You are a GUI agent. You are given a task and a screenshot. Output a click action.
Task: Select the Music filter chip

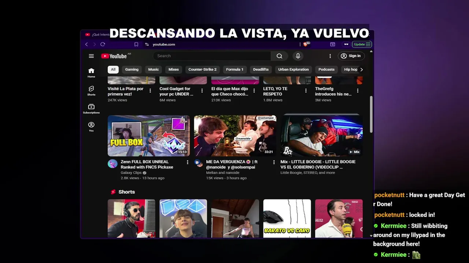coord(154,69)
